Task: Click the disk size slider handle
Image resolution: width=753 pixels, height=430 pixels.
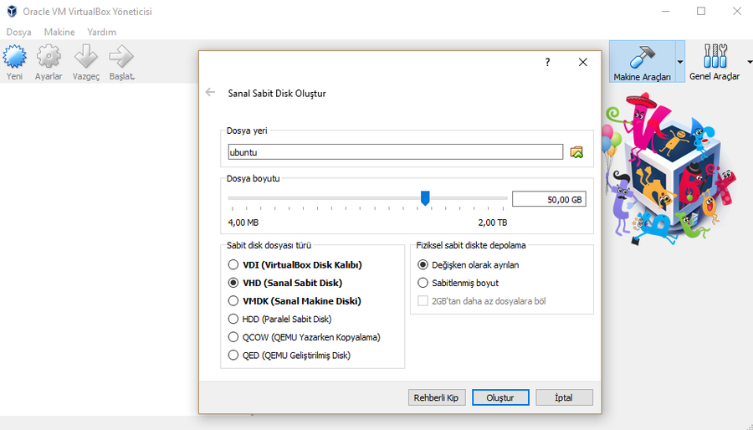Action: 425,197
